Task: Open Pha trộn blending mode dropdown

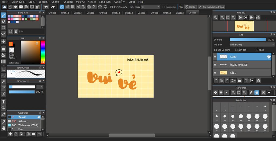Action: point(252,45)
